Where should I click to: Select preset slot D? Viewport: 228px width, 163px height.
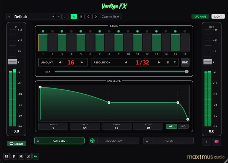(96, 16)
